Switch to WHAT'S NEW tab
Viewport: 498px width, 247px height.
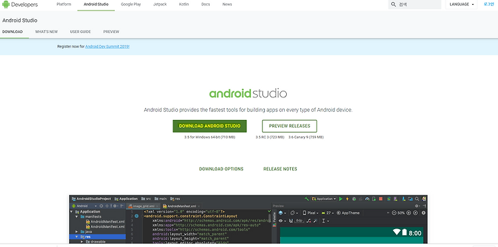[x=46, y=32]
